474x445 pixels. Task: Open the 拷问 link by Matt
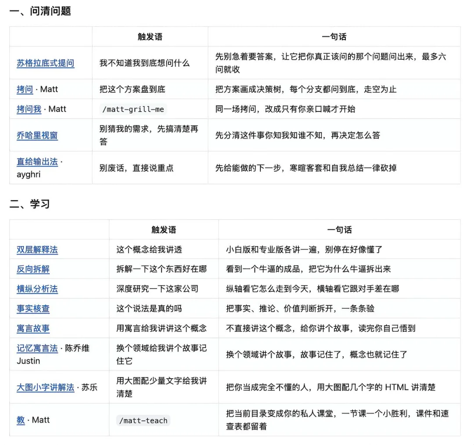coord(25,89)
